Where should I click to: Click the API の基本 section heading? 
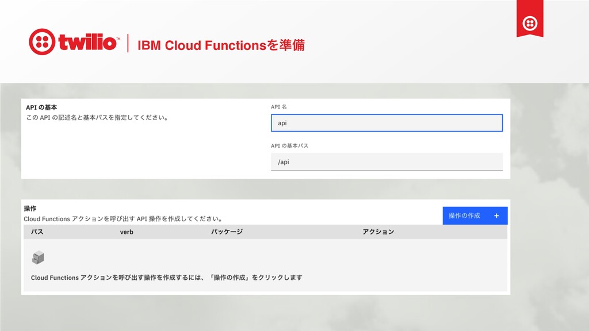(41, 107)
